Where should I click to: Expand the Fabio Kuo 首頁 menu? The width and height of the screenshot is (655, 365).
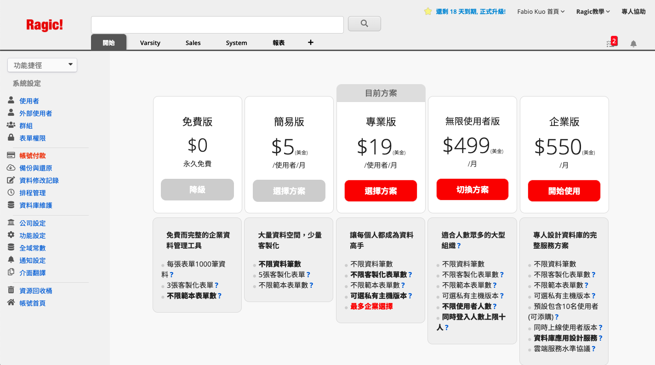coord(541,11)
